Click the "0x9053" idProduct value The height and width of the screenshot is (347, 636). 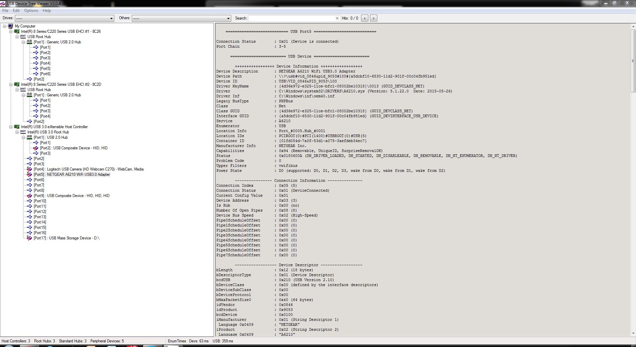coord(286,310)
